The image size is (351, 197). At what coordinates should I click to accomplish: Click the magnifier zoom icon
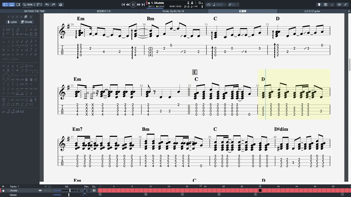[24, 5]
